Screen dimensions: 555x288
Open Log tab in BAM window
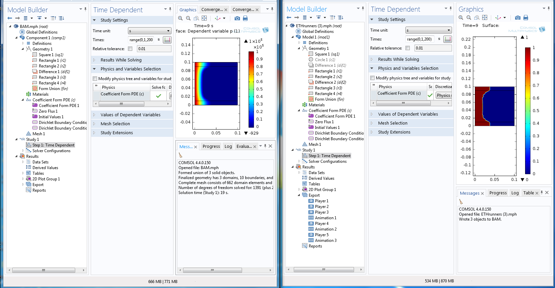pyautogui.click(x=228, y=146)
